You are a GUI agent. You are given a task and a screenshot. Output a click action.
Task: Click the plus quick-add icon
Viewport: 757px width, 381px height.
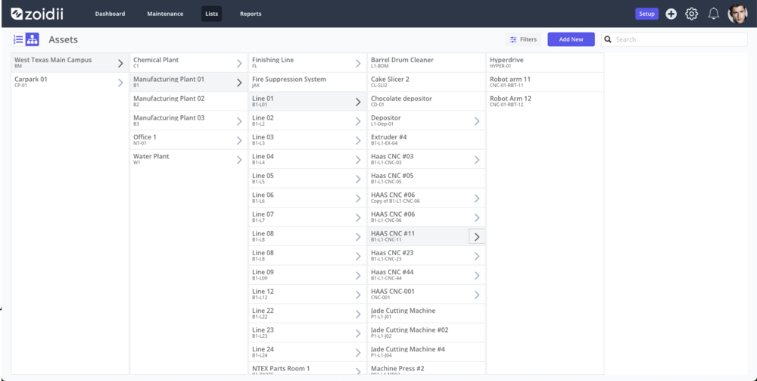tap(671, 14)
